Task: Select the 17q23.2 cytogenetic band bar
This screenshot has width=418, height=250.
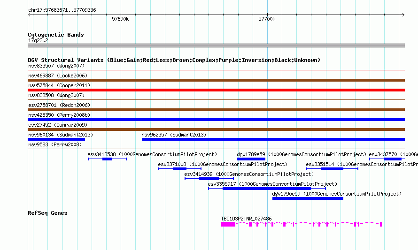Action: [x=216, y=45]
